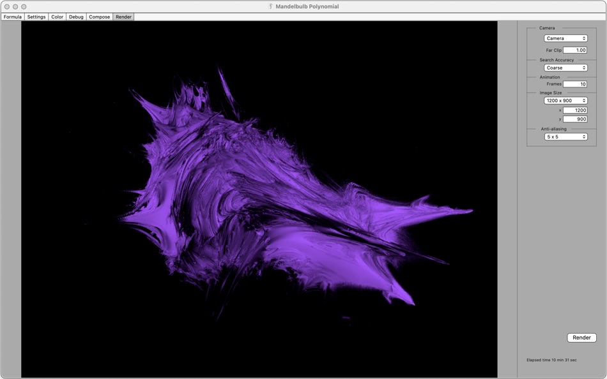Click the Image Size section label

click(x=551, y=93)
